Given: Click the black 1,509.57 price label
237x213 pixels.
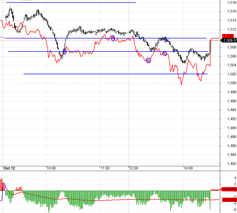Looking at the screenshot, I should pos(229,40).
